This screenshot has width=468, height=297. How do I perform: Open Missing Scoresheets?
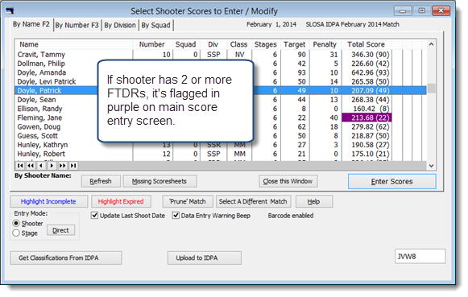159,181
